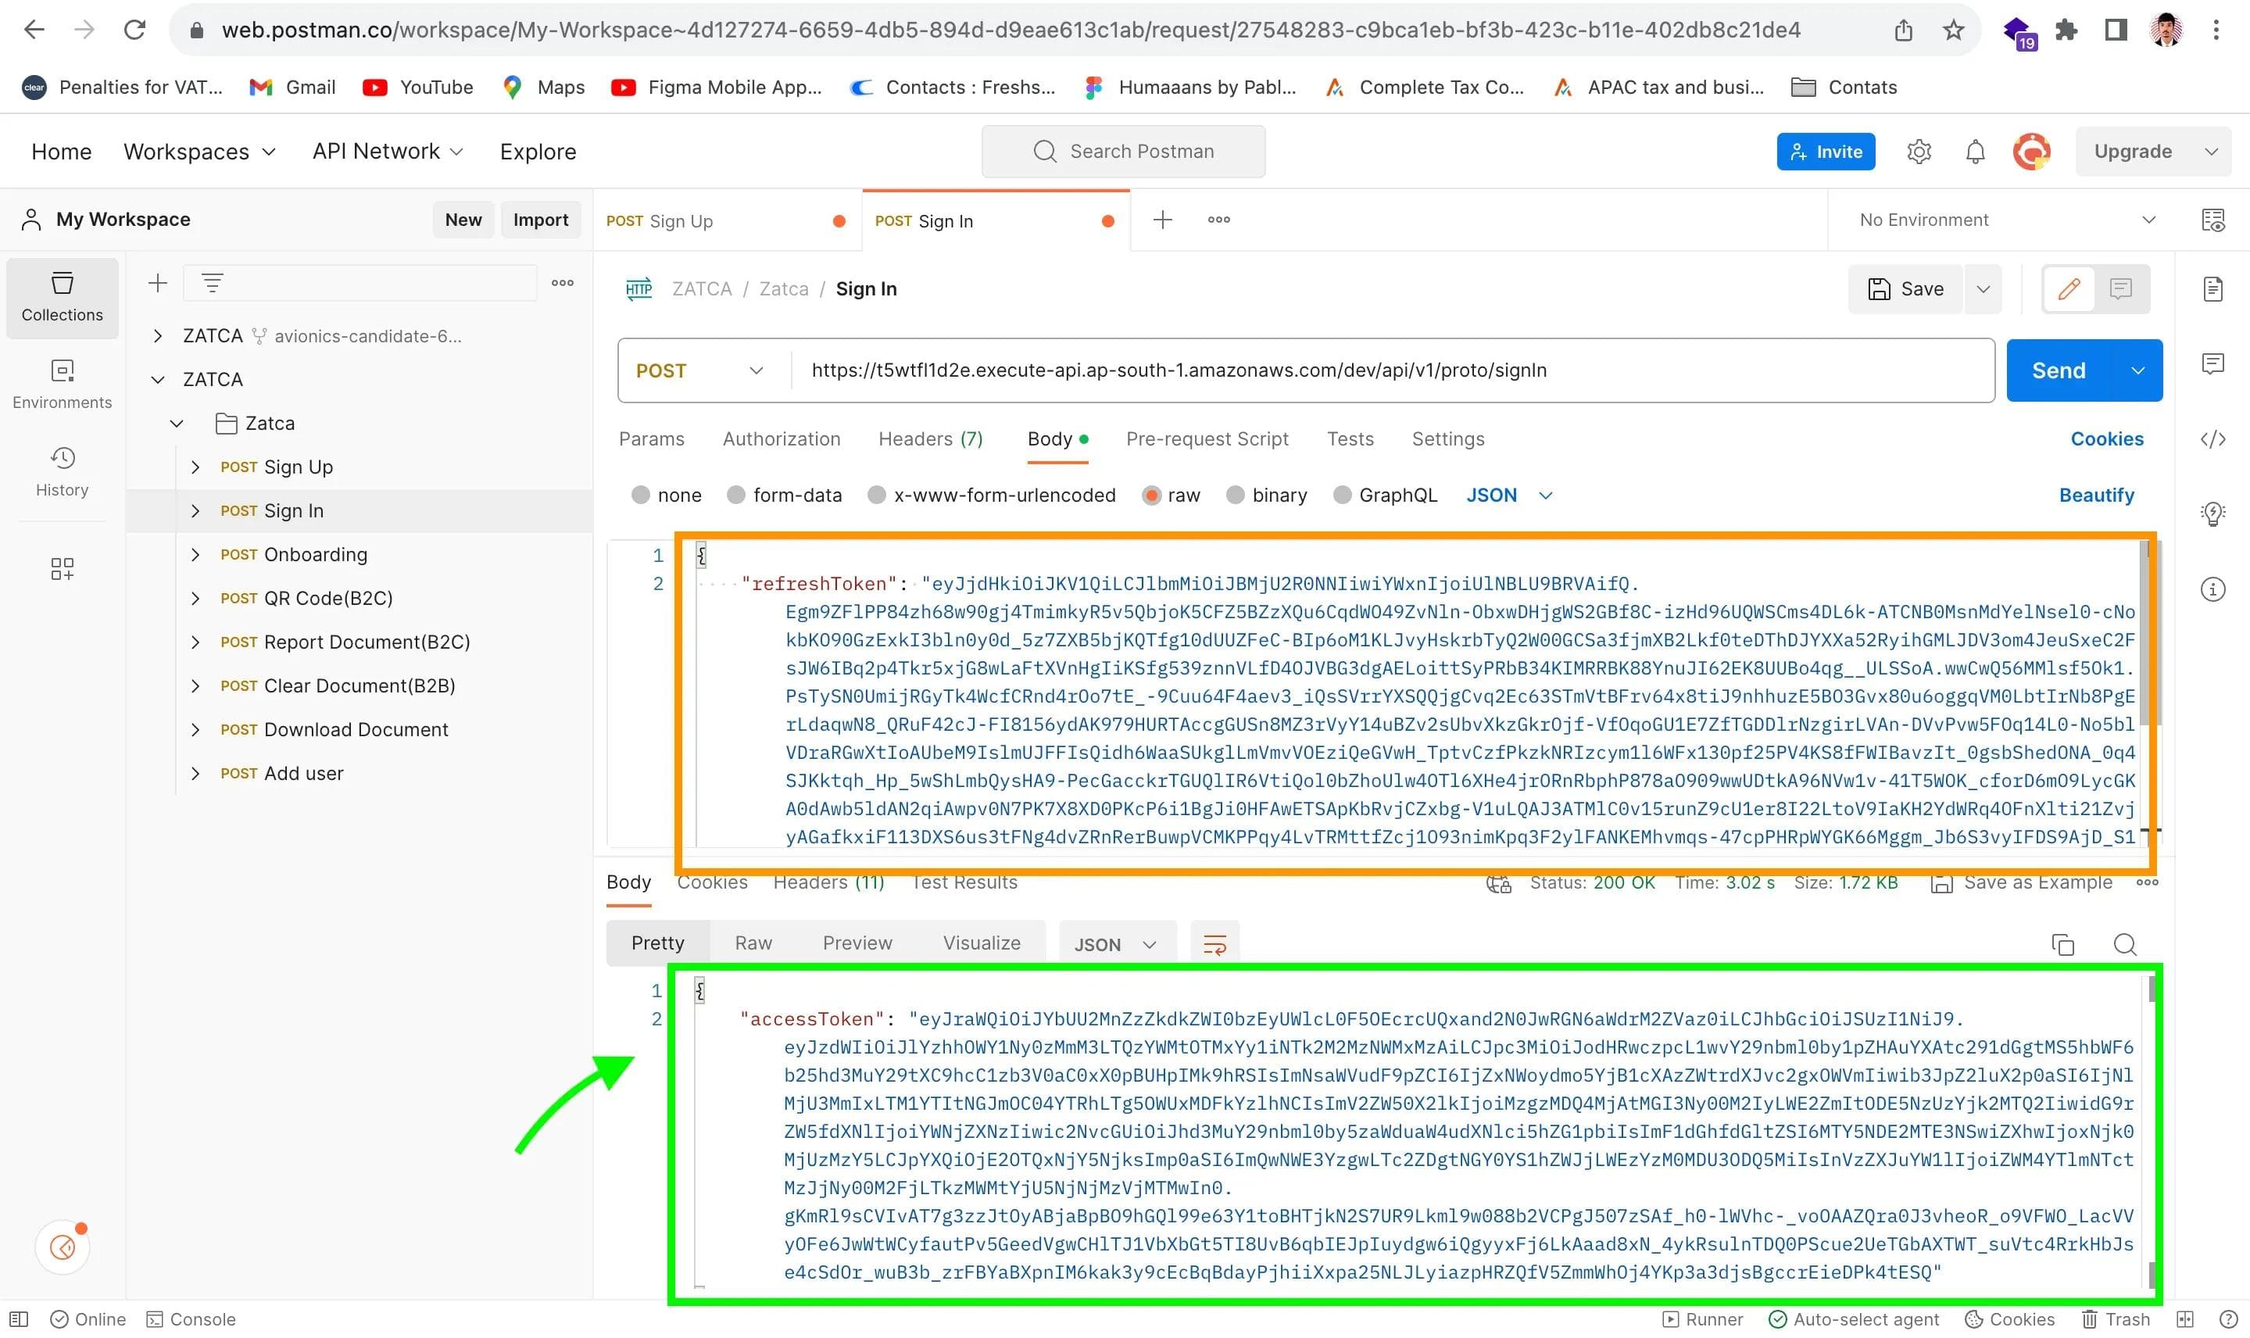Expand the avionics-candidate ZATCA collection

(158, 336)
